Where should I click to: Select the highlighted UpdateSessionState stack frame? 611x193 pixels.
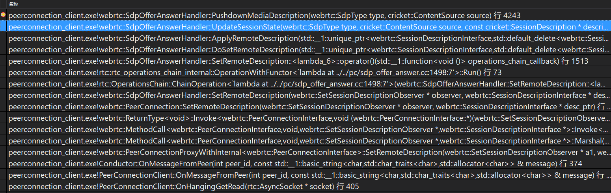309,27
